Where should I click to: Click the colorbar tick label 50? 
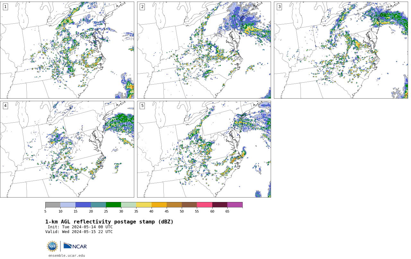[x=182, y=211]
